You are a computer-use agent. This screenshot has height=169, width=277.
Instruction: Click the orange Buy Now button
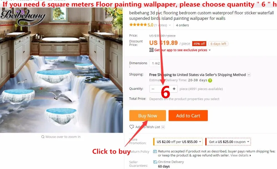(x=148, y=116)
